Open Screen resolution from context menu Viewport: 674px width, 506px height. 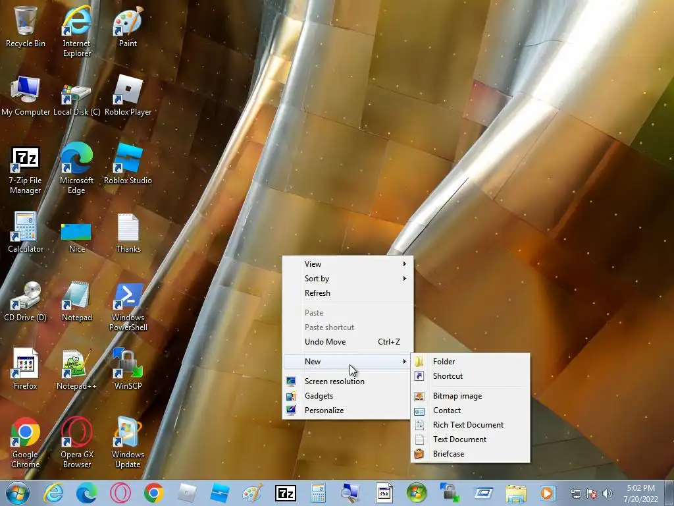[x=348, y=381]
